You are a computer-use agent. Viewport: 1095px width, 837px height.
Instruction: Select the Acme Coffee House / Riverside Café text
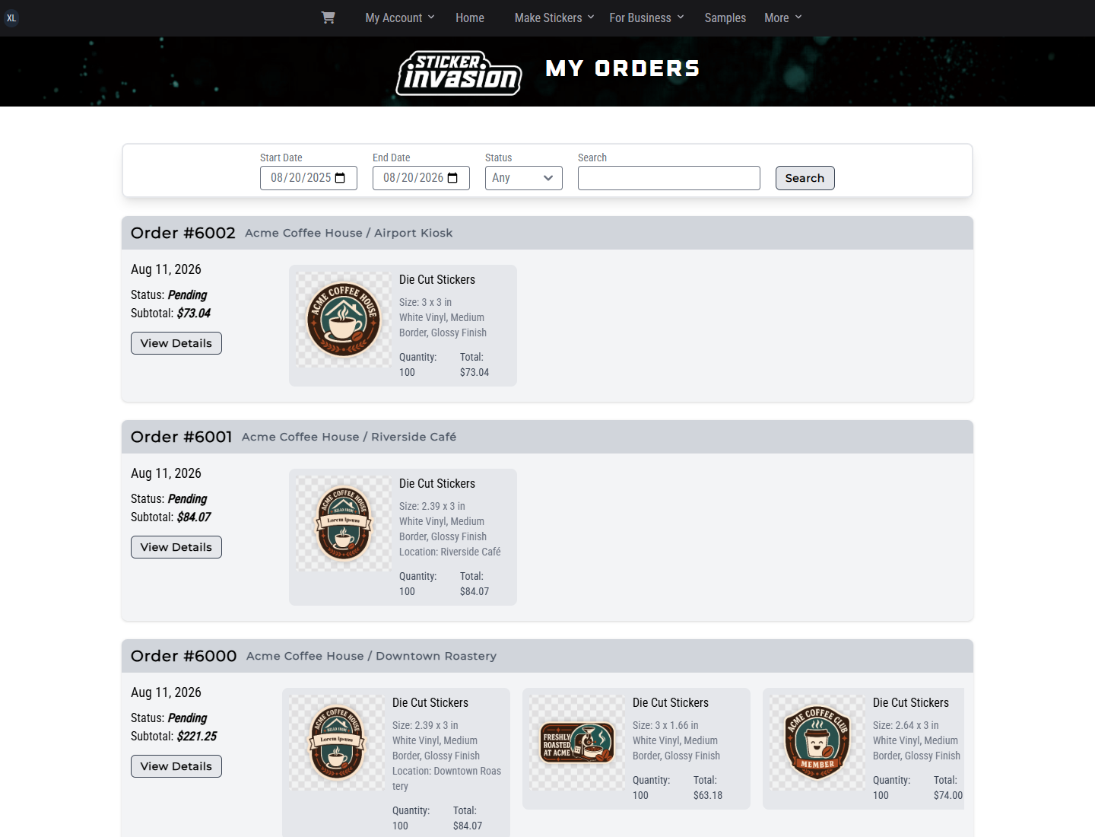pos(349,437)
